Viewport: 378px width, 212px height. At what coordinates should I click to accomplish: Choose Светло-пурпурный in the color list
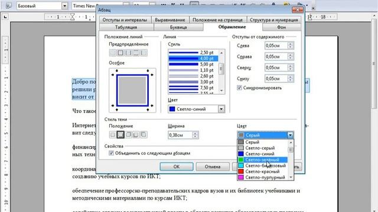(x=262, y=177)
